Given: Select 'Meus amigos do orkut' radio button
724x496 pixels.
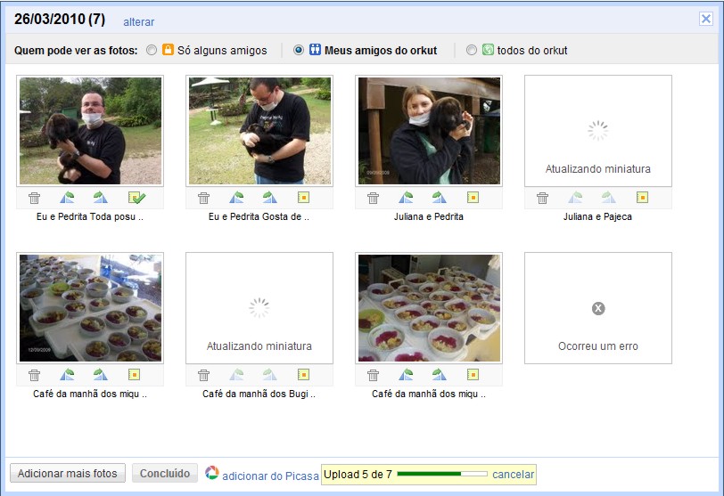Looking at the screenshot, I should (299, 51).
